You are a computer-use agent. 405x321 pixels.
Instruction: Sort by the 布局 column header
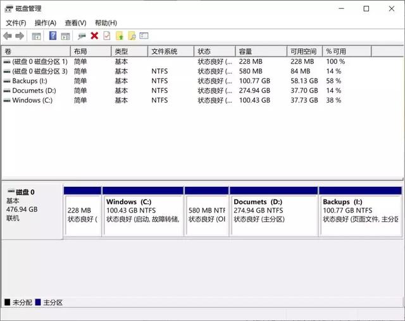(91, 51)
